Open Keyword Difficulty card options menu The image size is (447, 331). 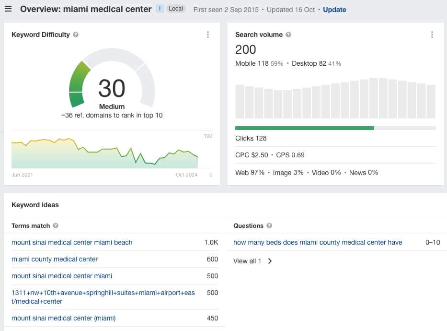[207, 35]
